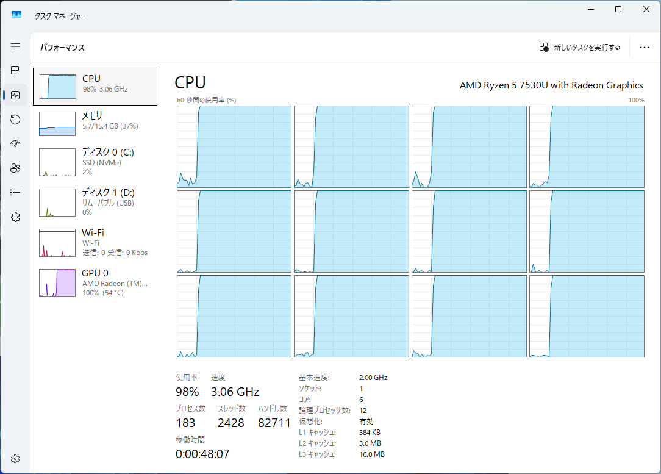
Task: Click Run new task button
Action: tap(580, 48)
